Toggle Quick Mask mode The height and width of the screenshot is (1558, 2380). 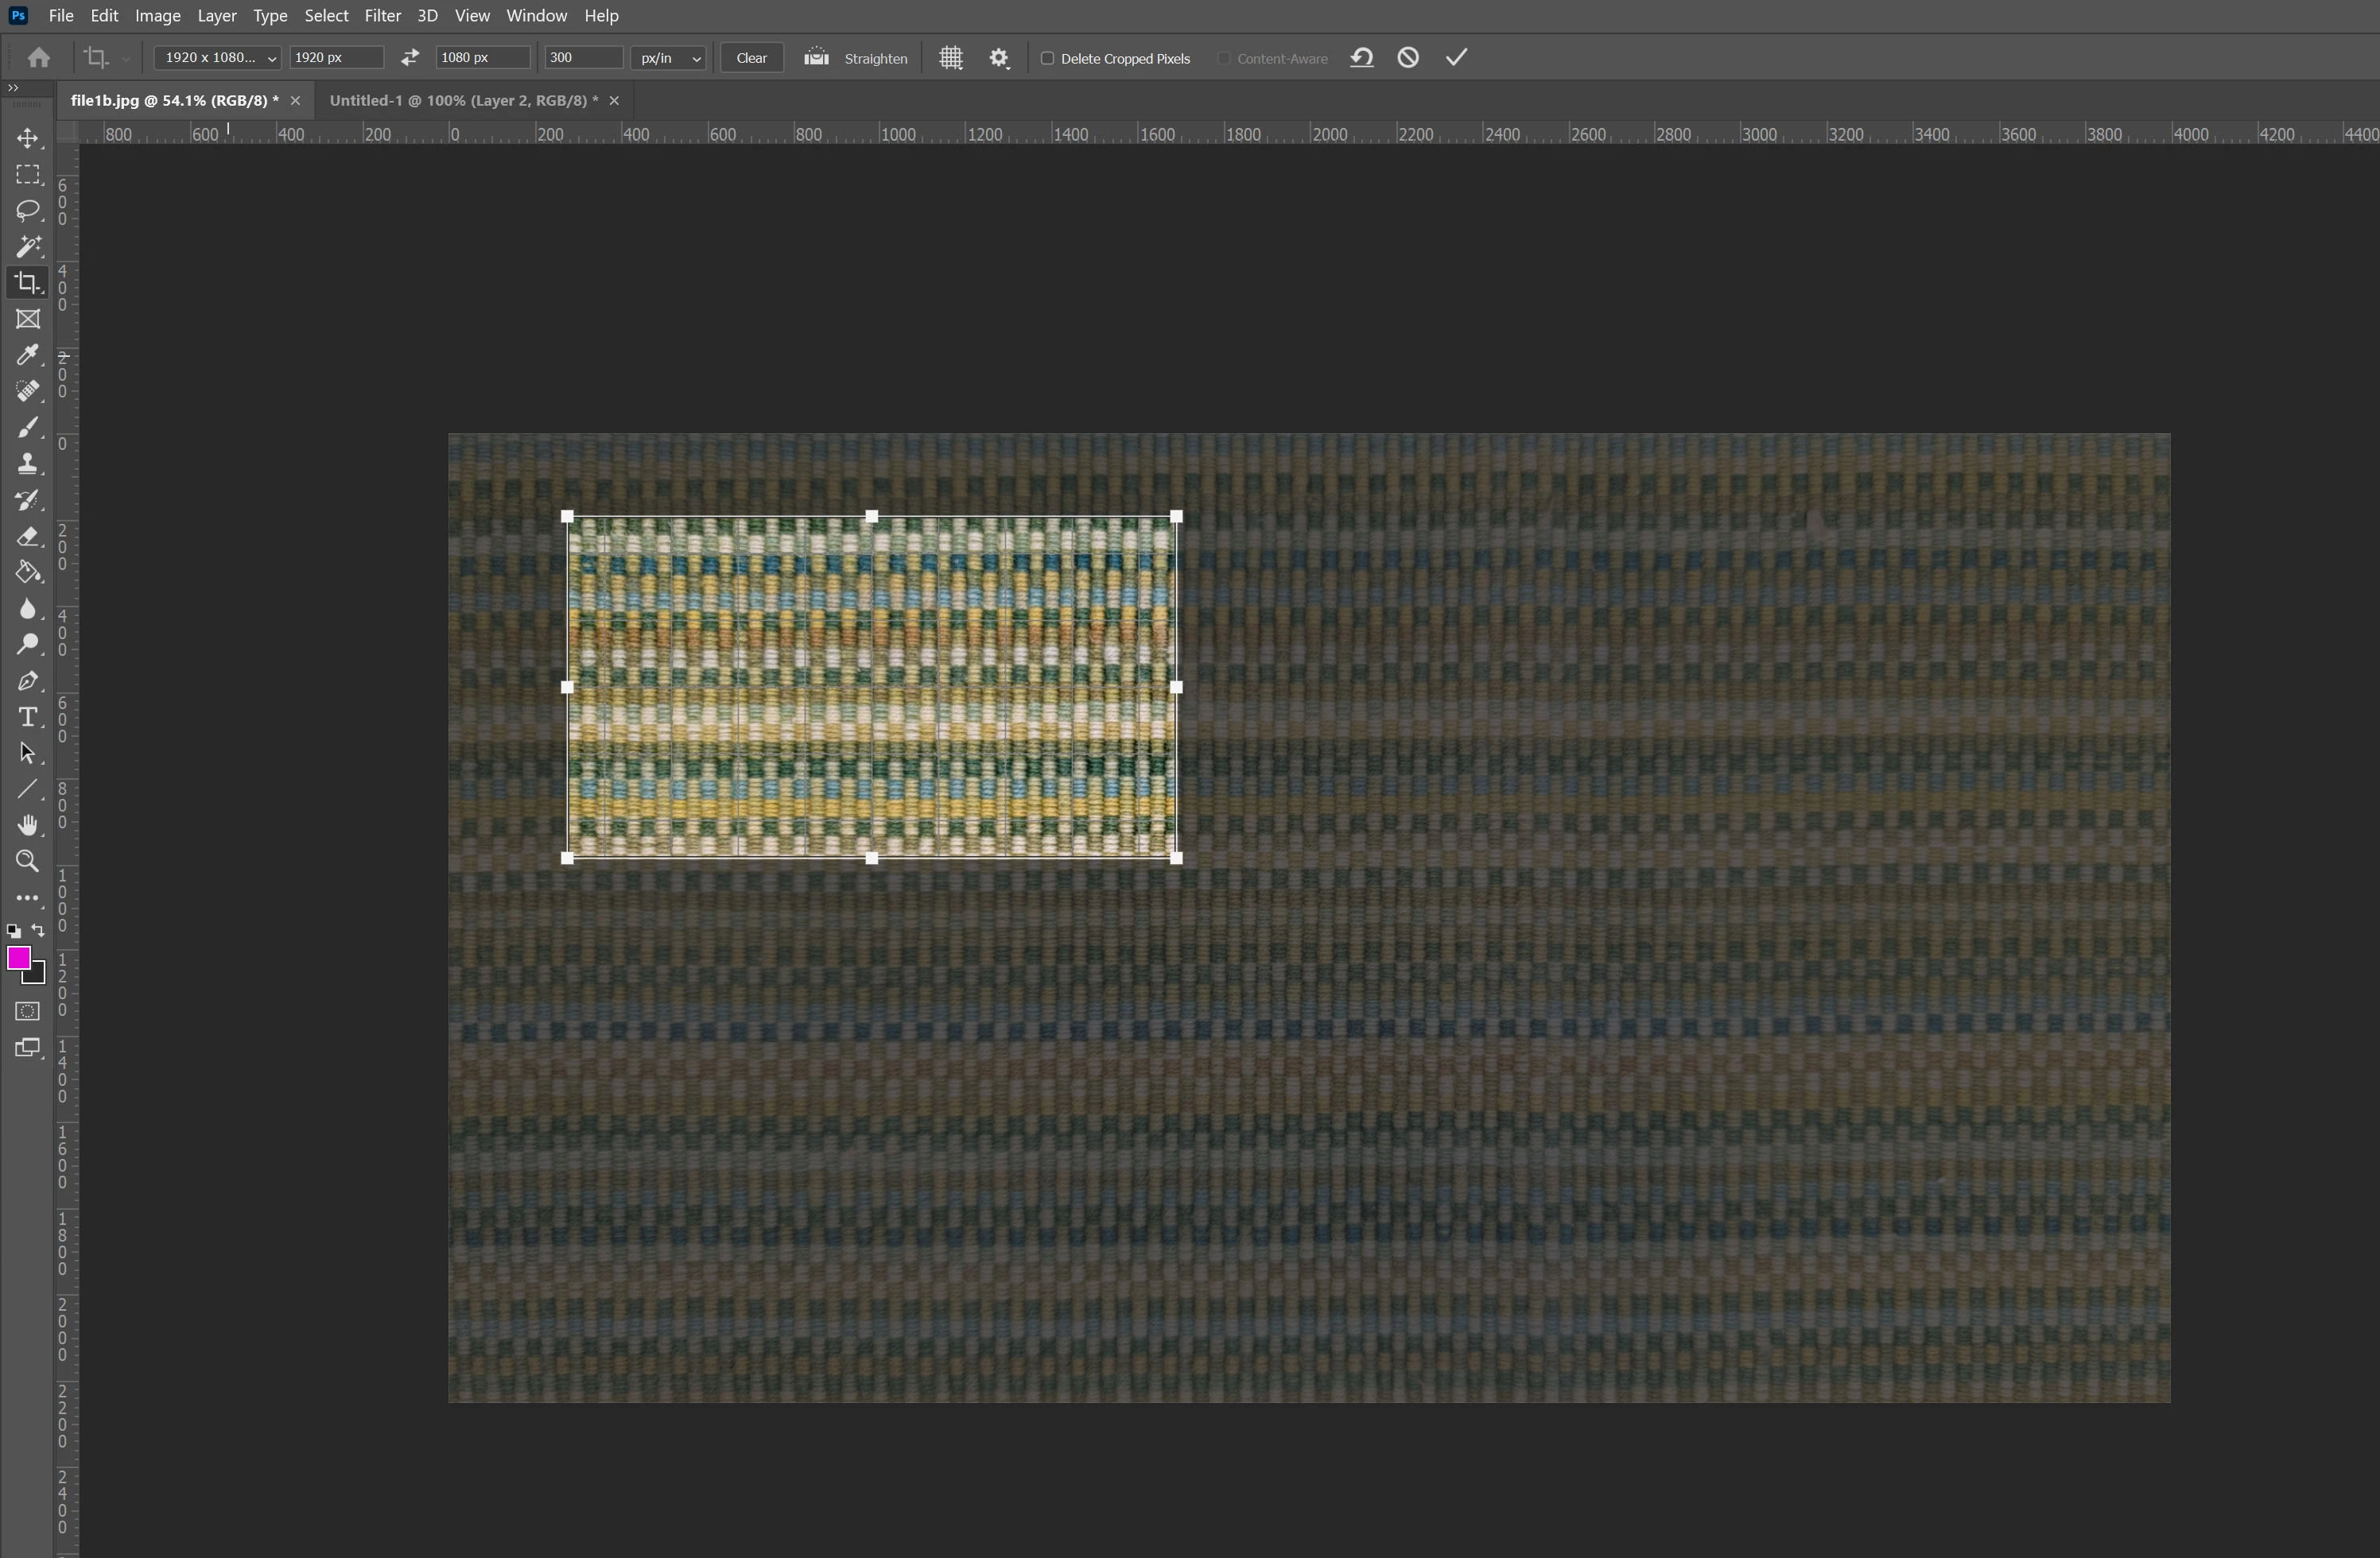tap(27, 1011)
